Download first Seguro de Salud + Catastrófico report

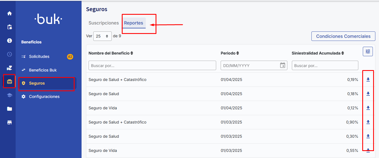368,80
